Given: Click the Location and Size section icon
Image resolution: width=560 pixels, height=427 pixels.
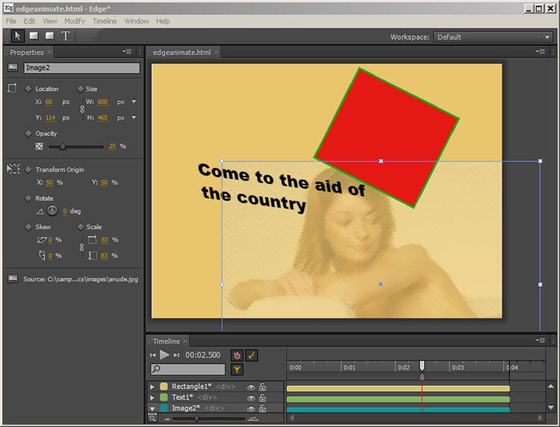Looking at the screenshot, I should coord(12,88).
